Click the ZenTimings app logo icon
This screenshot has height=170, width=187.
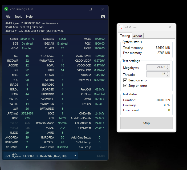pyautogui.click(x=6, y=9)
